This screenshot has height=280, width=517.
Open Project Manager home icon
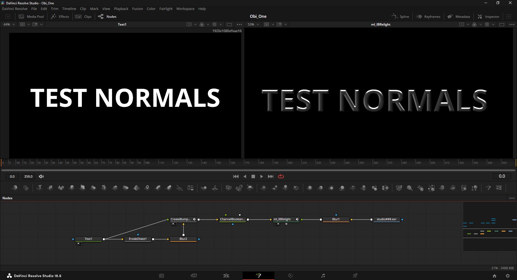click(x=494, y=276)
